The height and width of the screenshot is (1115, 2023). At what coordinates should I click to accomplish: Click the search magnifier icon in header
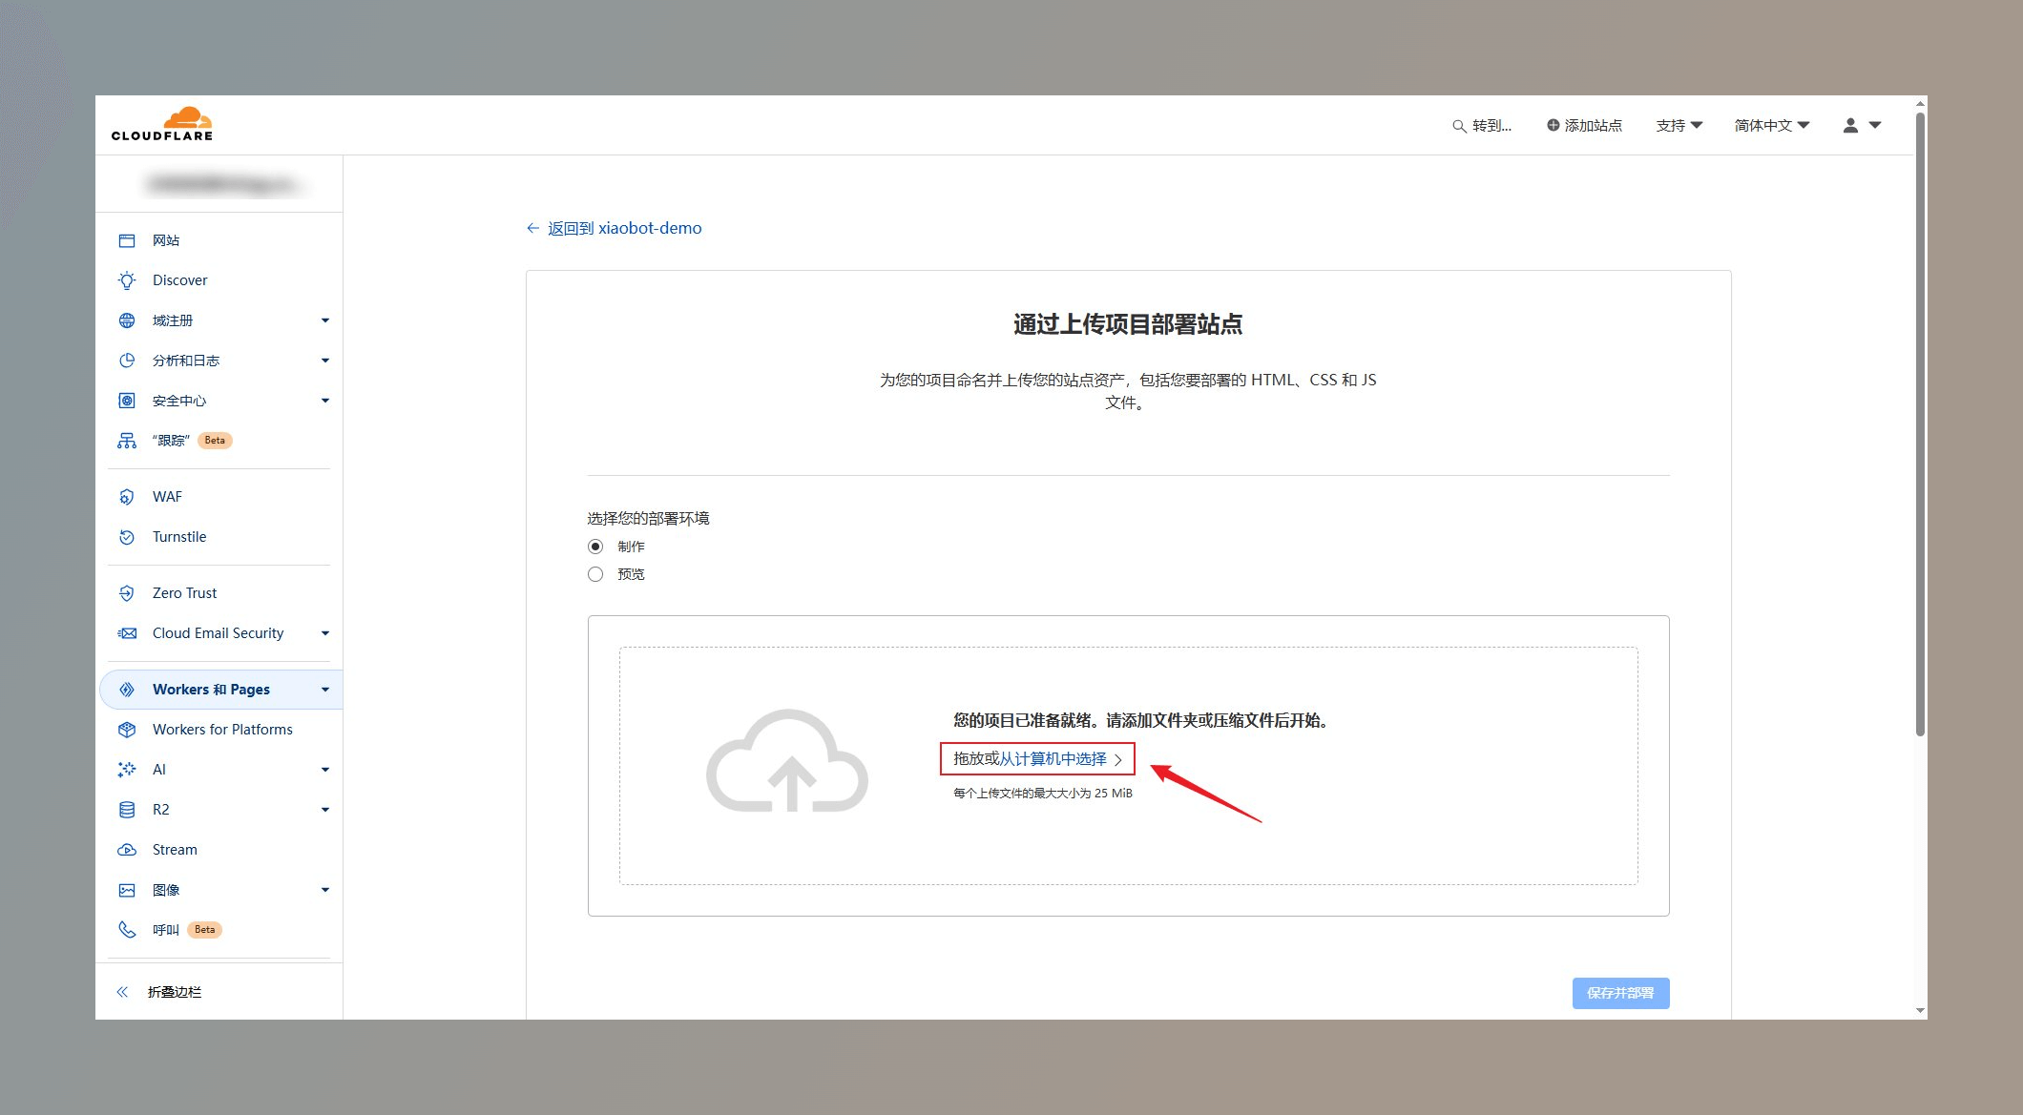pyautogui.click(x=1459, y=126)
